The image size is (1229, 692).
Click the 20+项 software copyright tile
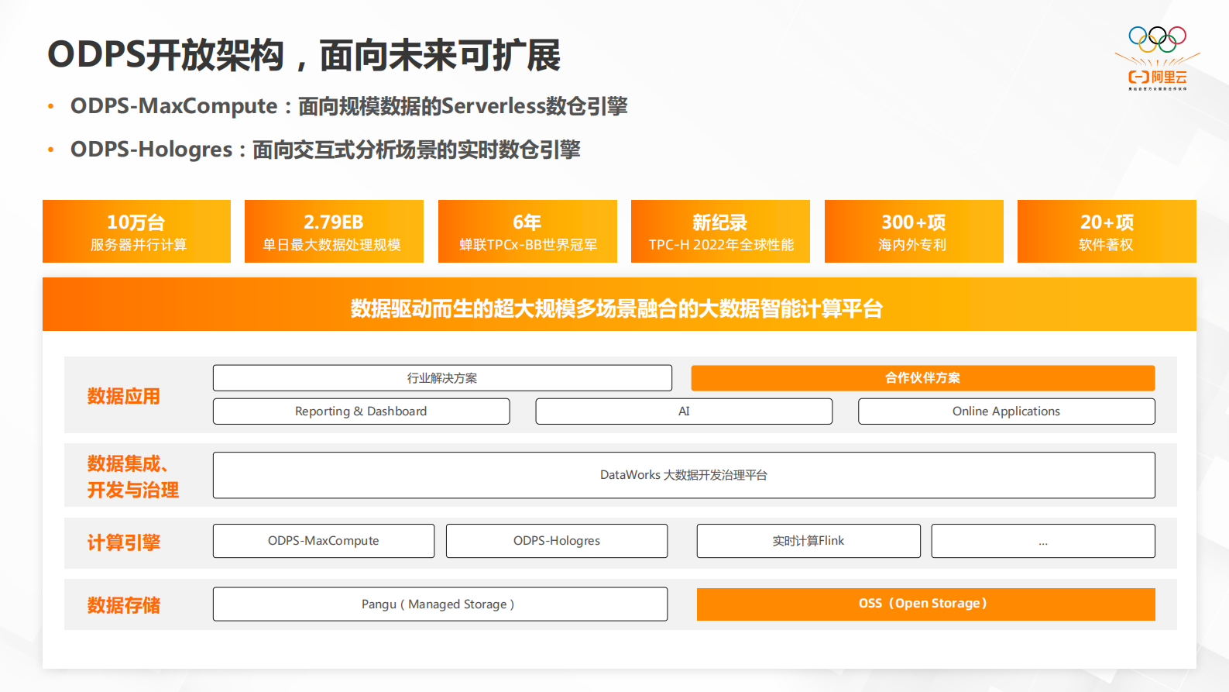click(1107, 232)
